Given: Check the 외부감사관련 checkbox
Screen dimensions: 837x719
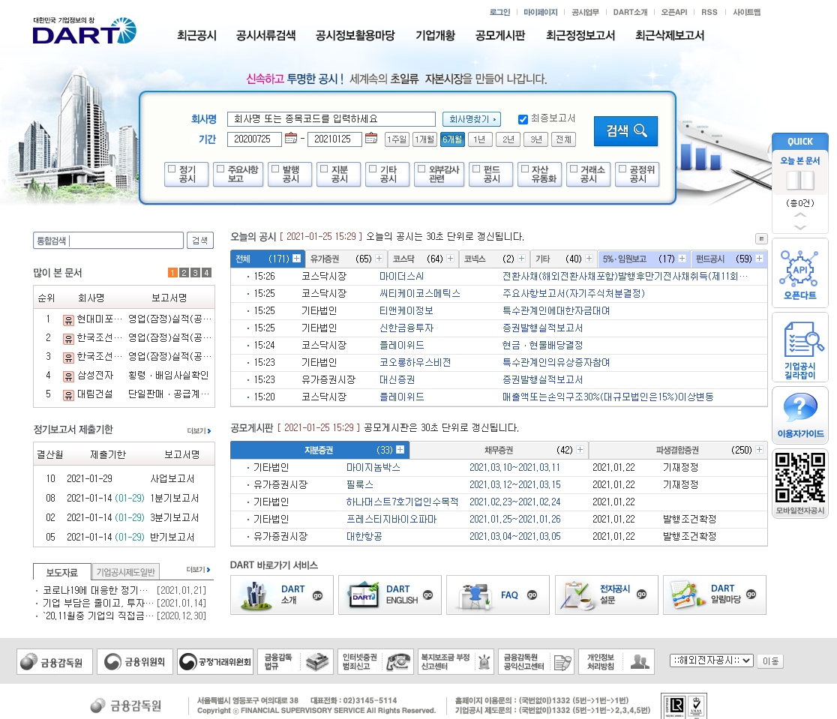Looking at the screenshot, I should pos(421,169).
